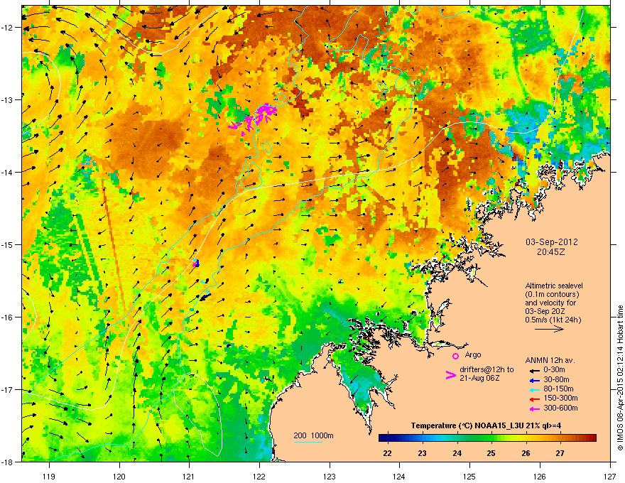Click the '150-300m' depth label
625x483 pixels.
(560, 398)
